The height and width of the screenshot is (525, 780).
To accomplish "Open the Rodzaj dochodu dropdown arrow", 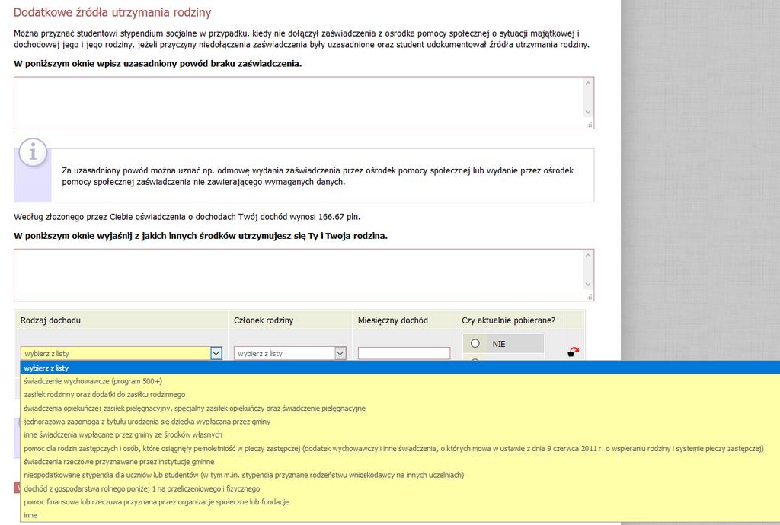I will click(x=216, y=353).
